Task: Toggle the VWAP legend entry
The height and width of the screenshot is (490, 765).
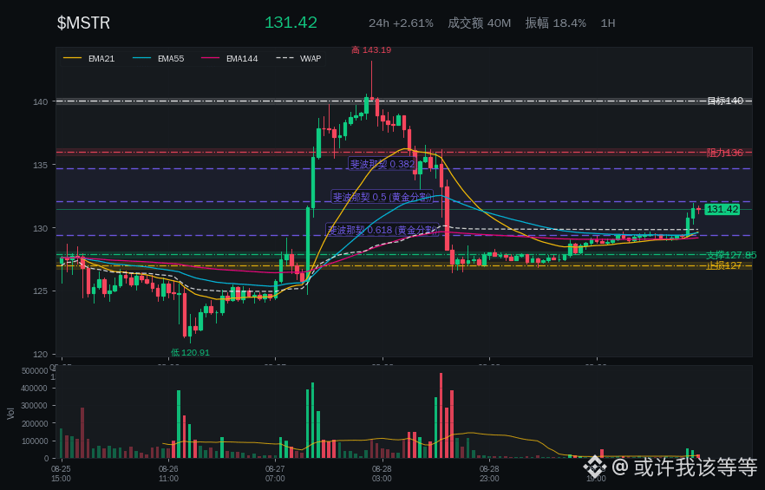Action: 298,59
